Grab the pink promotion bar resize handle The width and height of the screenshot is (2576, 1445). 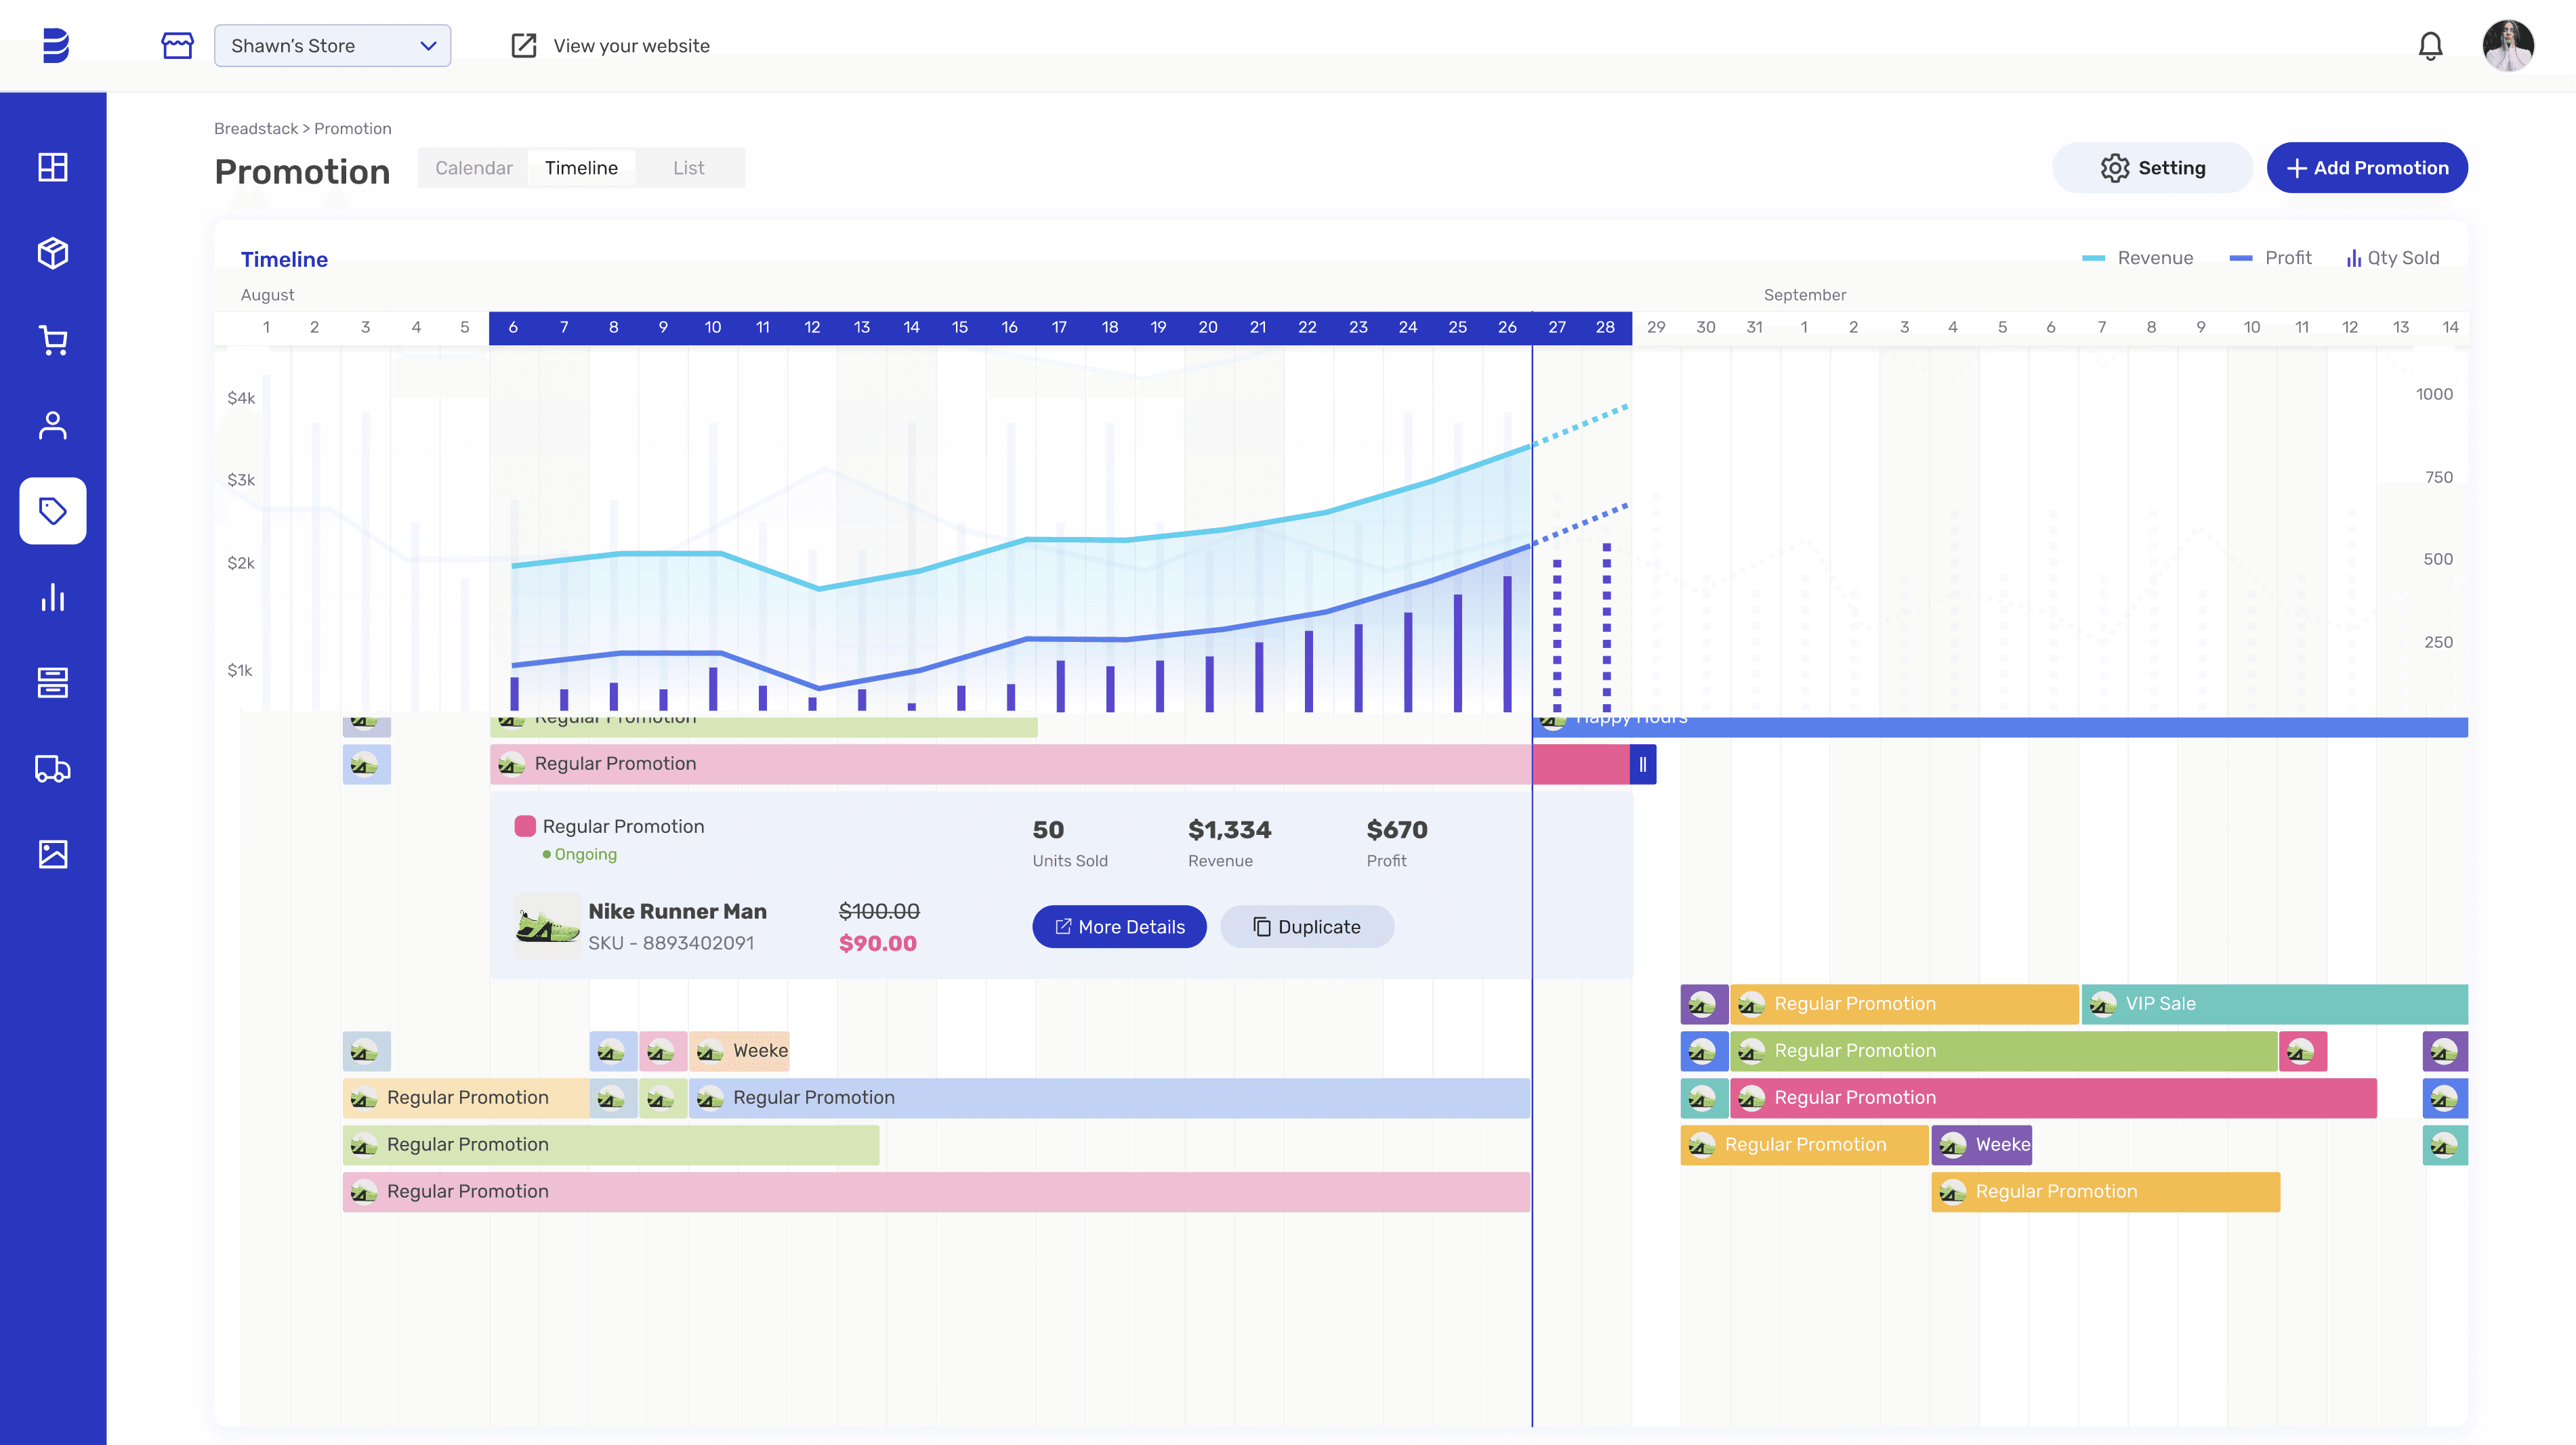1642,764
